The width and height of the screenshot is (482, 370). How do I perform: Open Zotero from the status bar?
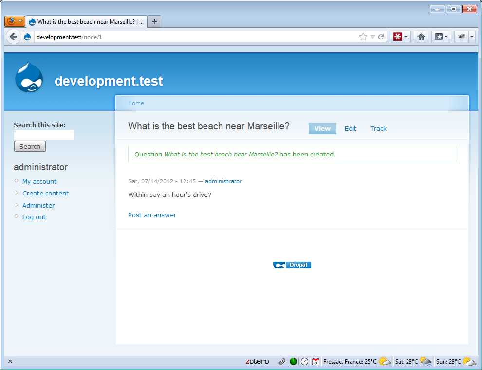[258, 361]
